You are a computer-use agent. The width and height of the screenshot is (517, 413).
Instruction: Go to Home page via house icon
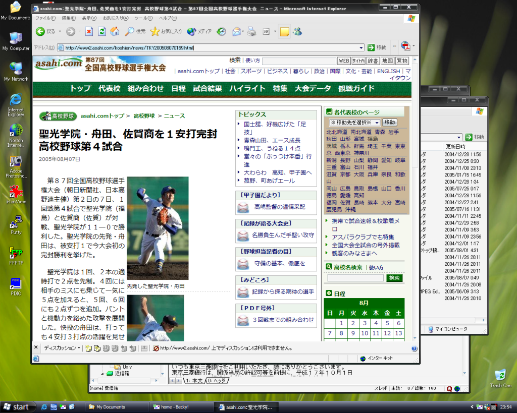point(115,32)
